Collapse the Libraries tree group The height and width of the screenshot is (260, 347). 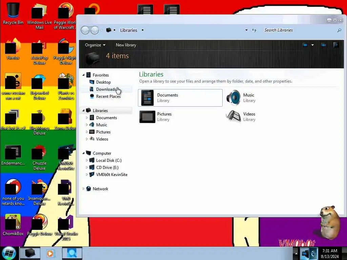coord(83,111)
